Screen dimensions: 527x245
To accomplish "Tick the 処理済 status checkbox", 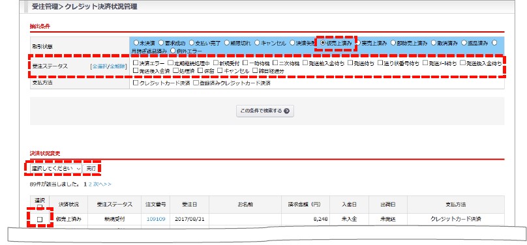I will [x=175, y=71].
